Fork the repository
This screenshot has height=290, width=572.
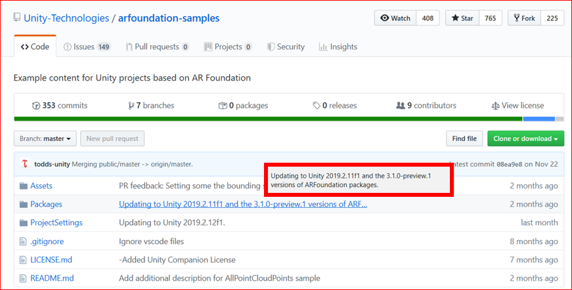[x=524, y=18]
